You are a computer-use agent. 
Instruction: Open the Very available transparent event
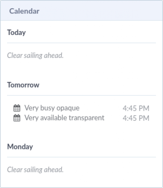64,118
